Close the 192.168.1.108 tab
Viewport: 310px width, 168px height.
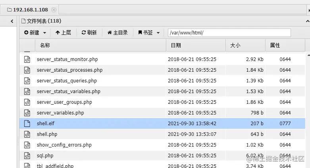tap(54, 10)
